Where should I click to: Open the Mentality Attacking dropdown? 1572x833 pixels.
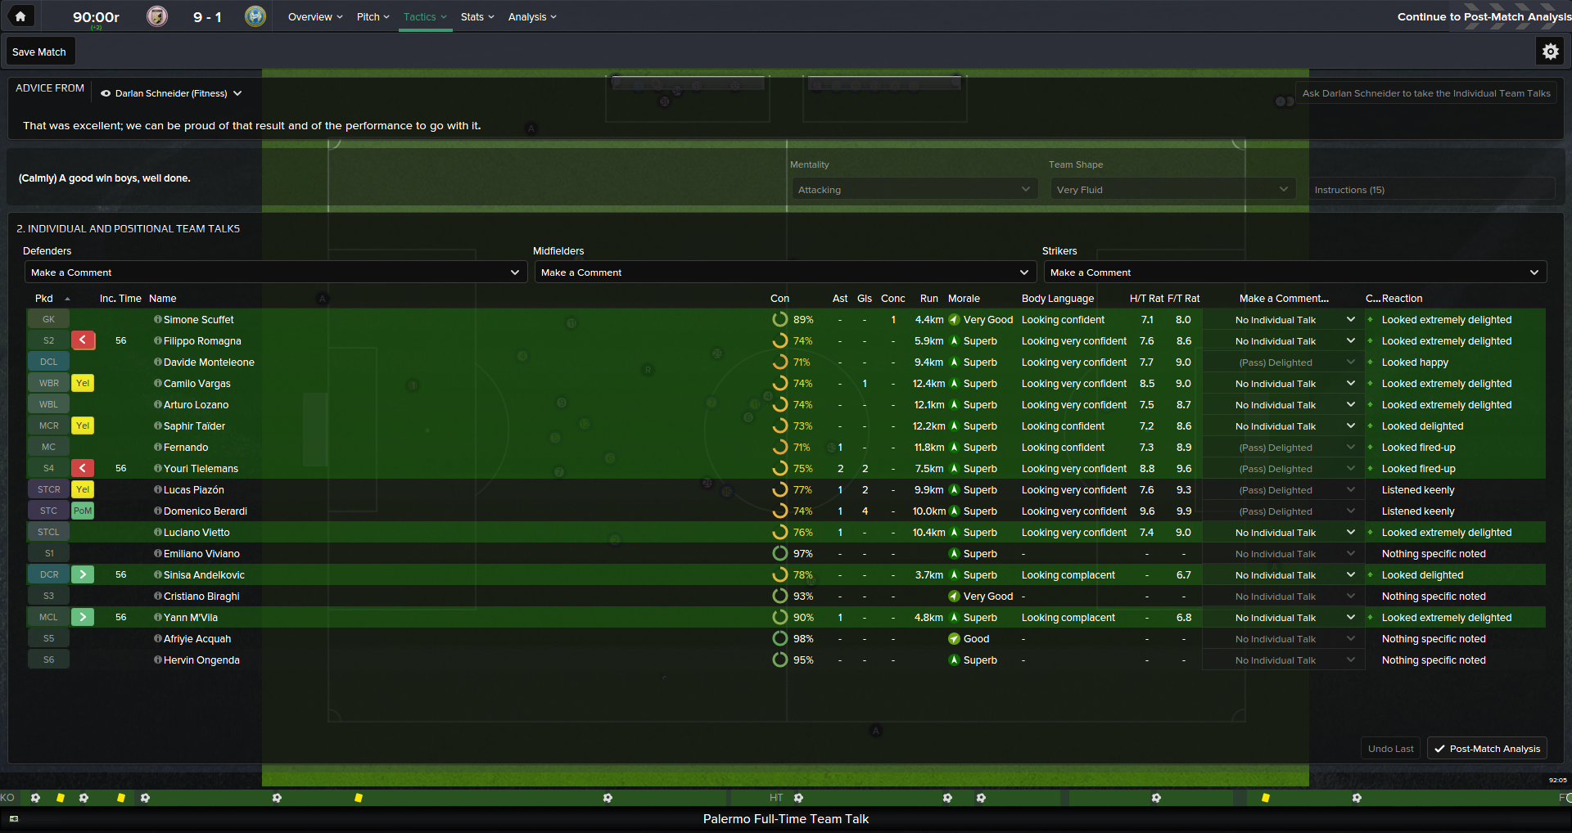pyautogui.click(x=914, y=189)
